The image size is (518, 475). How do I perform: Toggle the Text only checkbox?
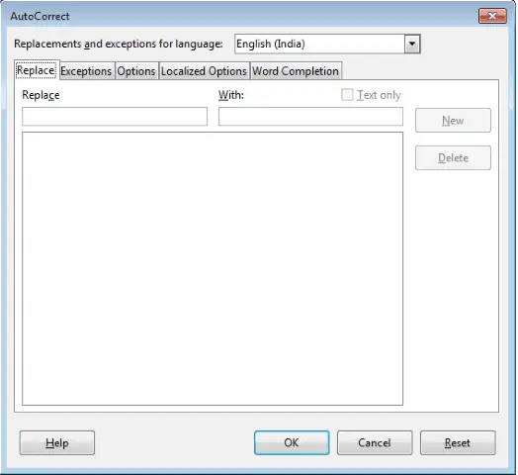(347, 95)
